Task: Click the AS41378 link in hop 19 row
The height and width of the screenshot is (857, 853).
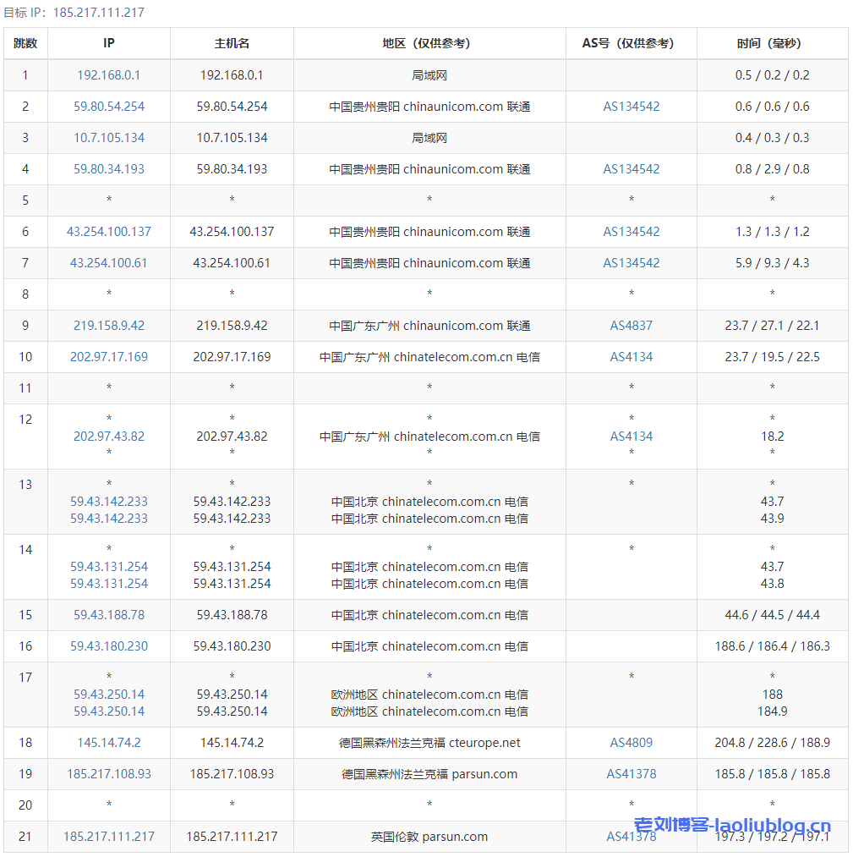Action: [631, 774]
